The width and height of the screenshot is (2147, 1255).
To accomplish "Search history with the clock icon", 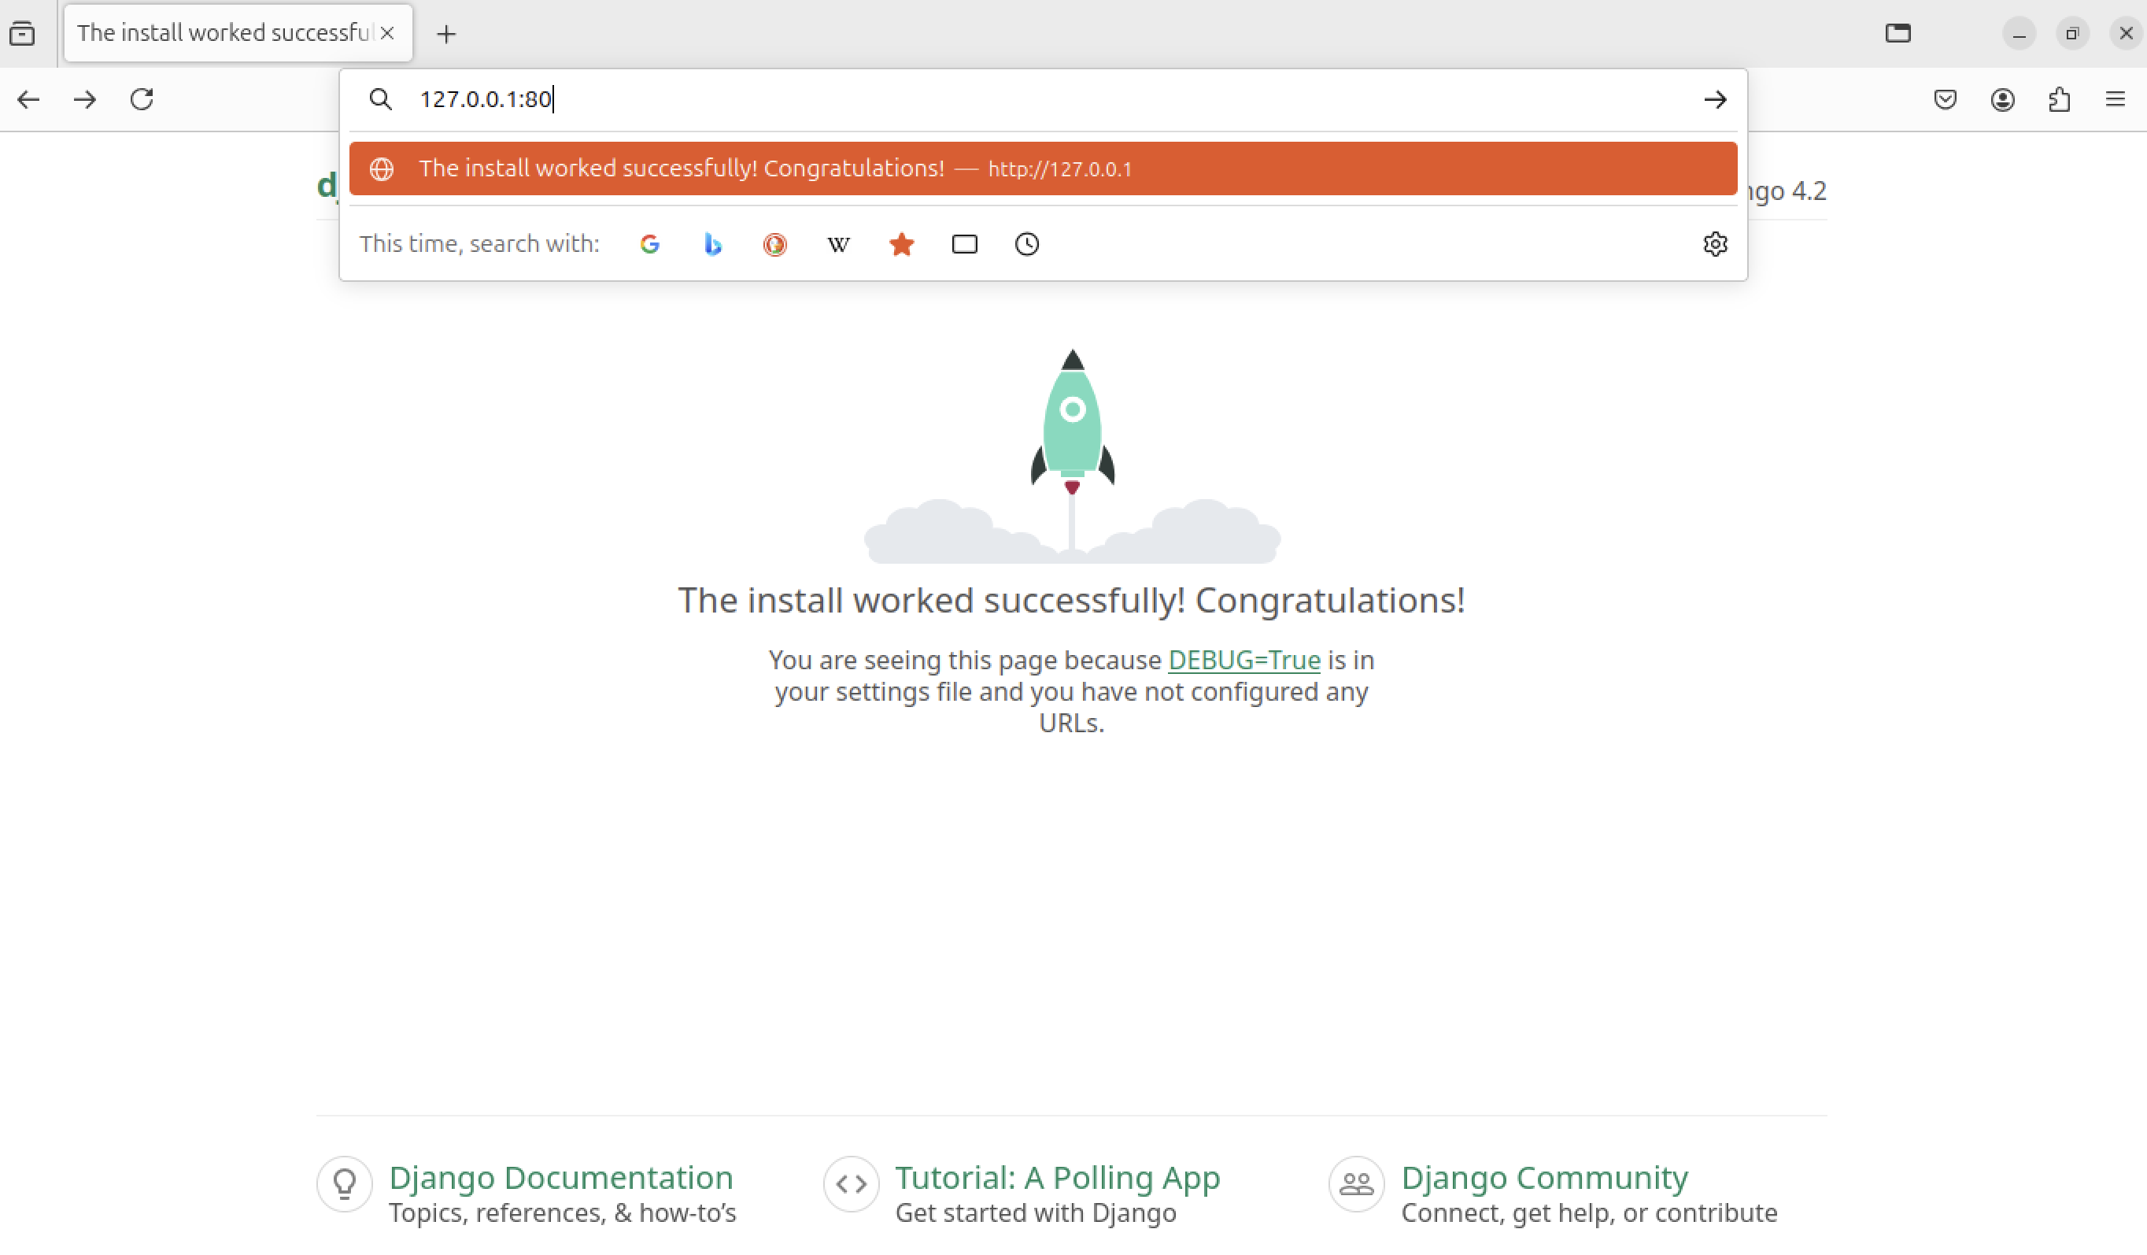I will click(x=1028, y=245).
